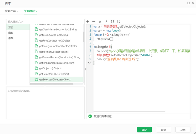Maximize the 脚本 dialog window
Screen dimensions: 196x134
click(189, 3)
